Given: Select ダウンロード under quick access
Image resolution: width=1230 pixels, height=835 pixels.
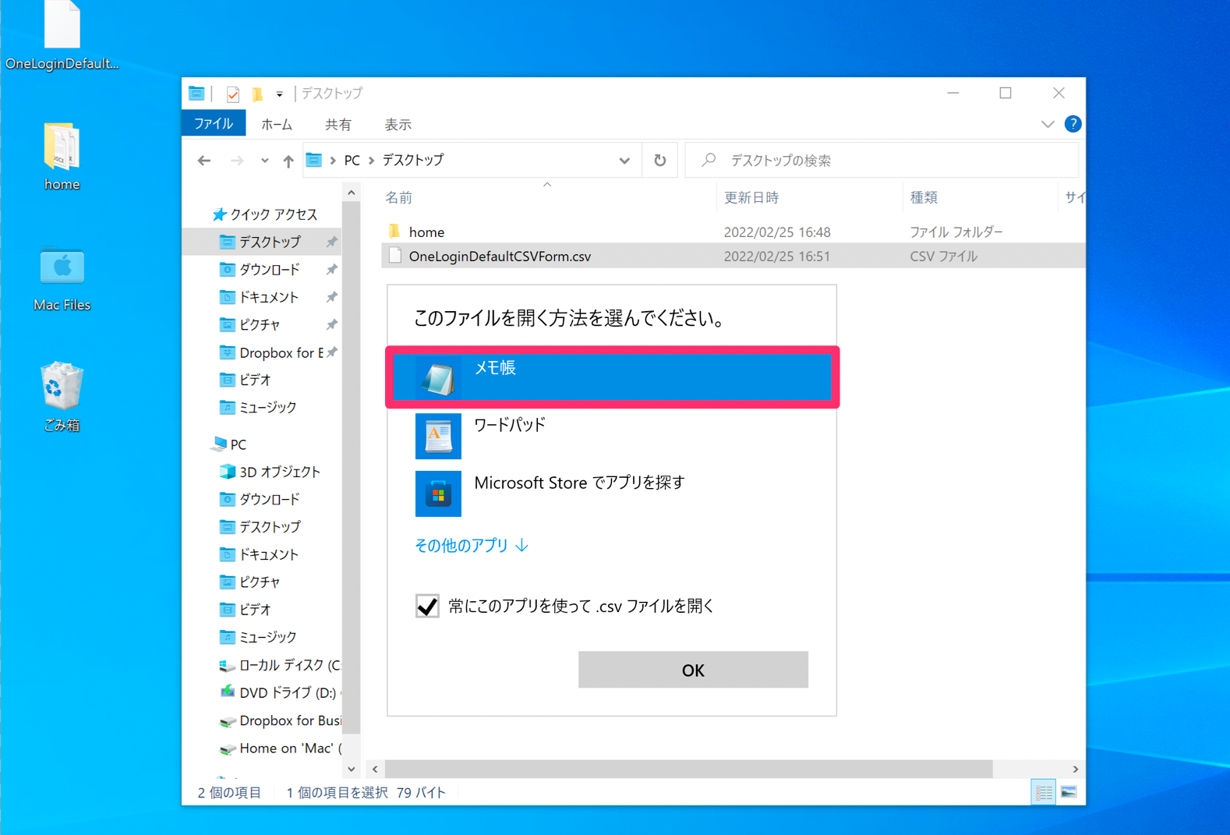Looking at the screenshot, I should click(270, 270).
